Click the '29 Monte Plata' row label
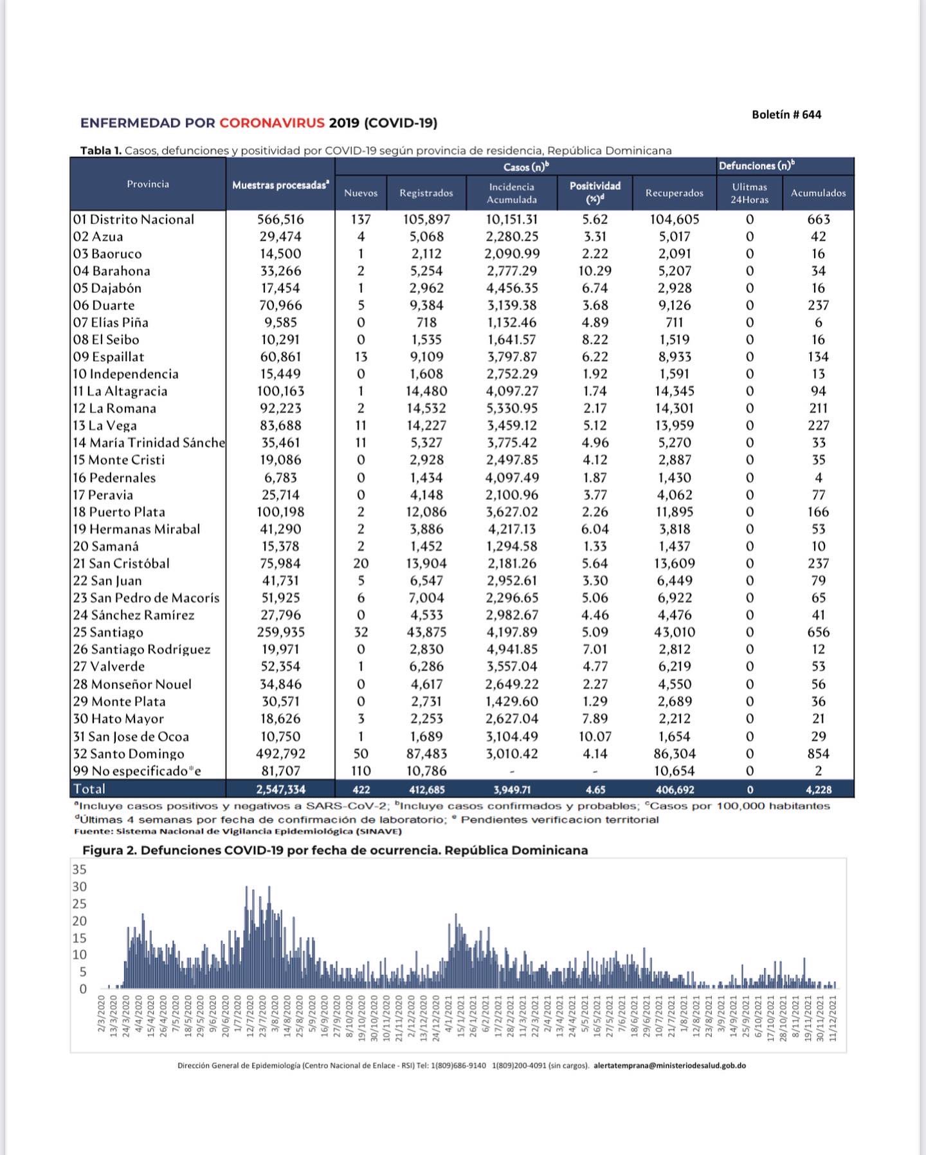Image resolution: width=926 pixels, height=1155 pixels. [119, 701]
